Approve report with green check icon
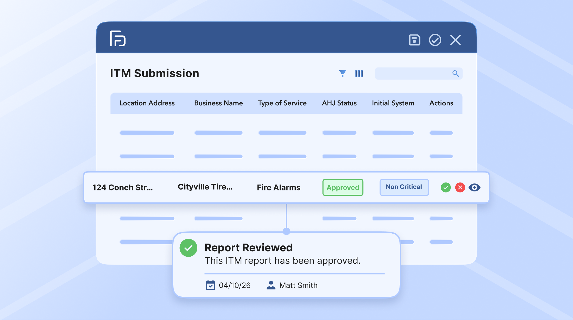 pos(446,188)
